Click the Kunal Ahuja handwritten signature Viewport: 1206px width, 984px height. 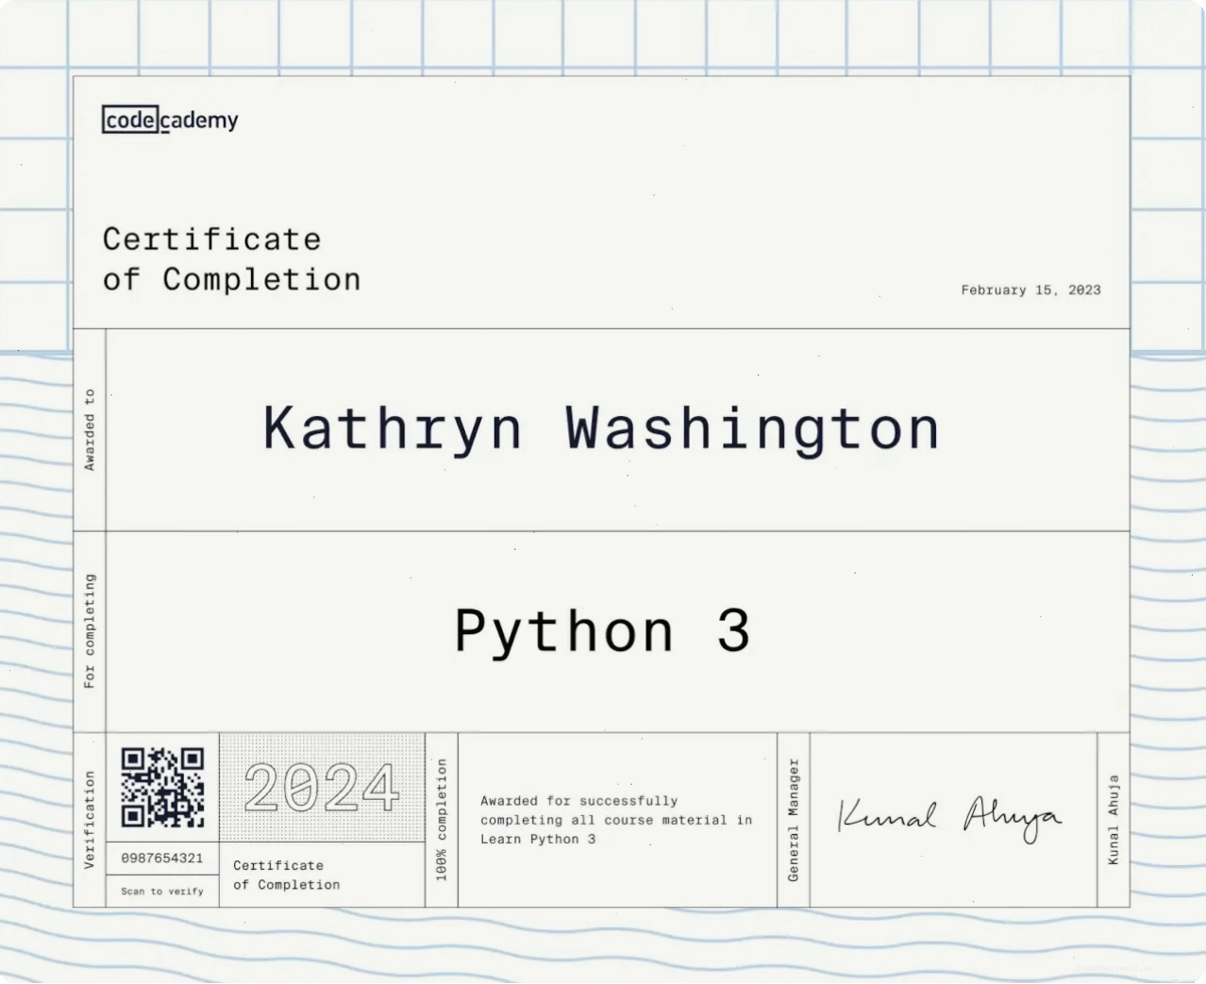(x=949, y=818)
